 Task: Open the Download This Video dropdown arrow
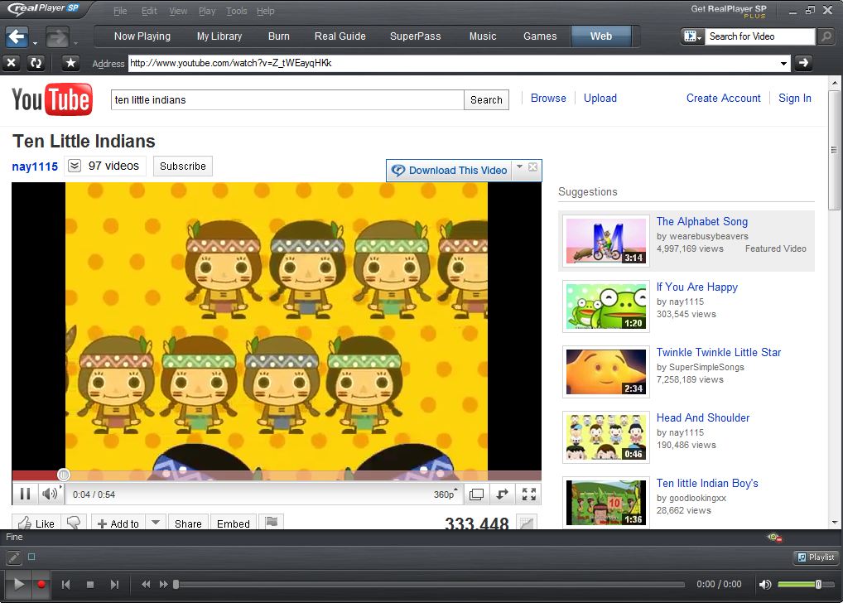pos(519,166)
